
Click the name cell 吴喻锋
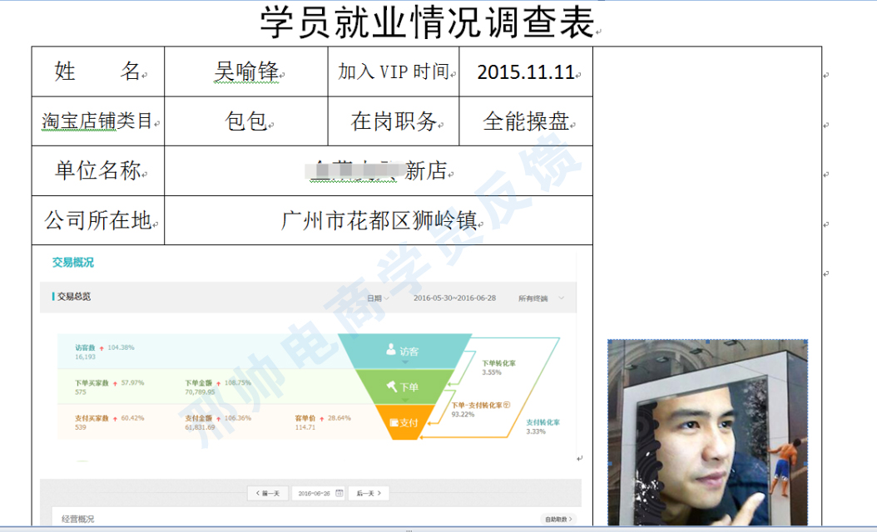point(246,71)
